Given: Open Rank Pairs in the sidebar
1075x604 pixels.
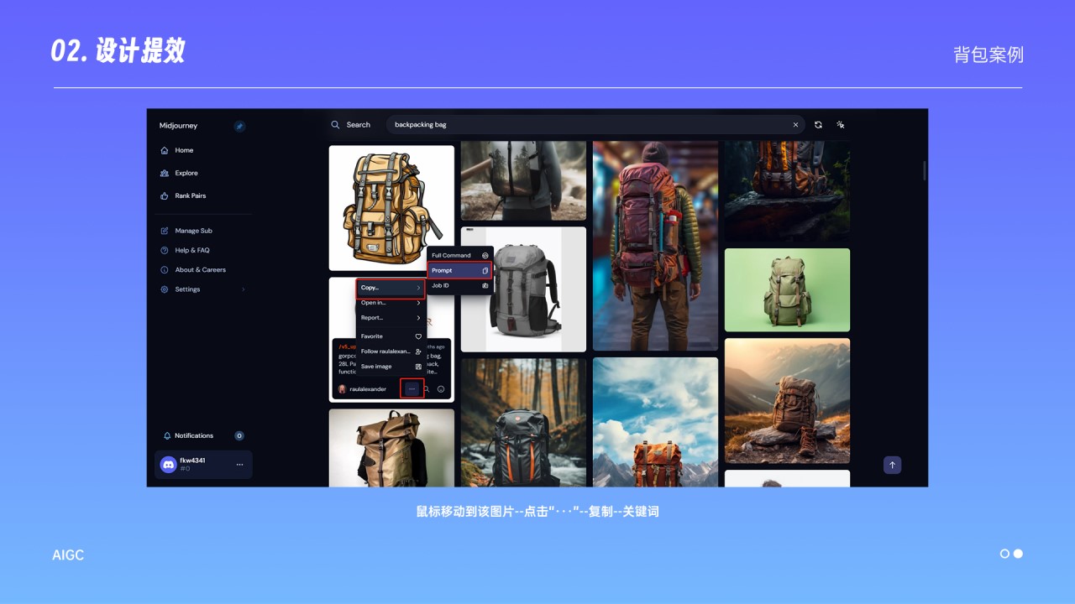Looking at the screenshot, I should click(190, 195).
